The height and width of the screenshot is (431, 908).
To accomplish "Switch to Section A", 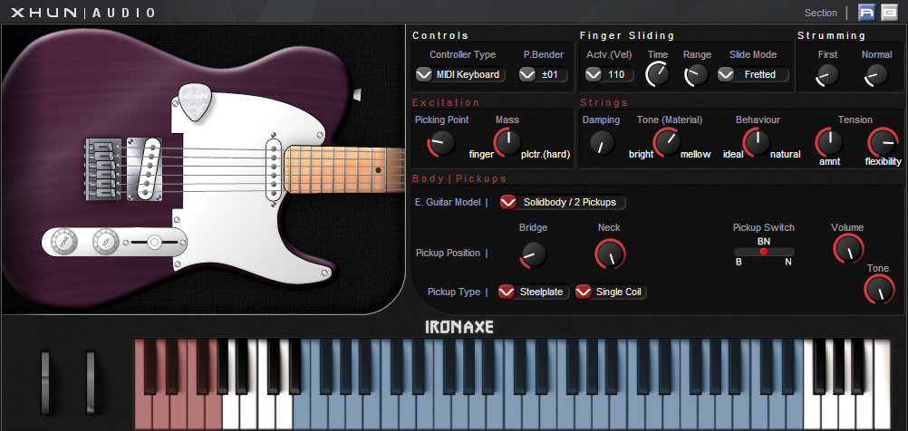I will [x=867, y=13].
